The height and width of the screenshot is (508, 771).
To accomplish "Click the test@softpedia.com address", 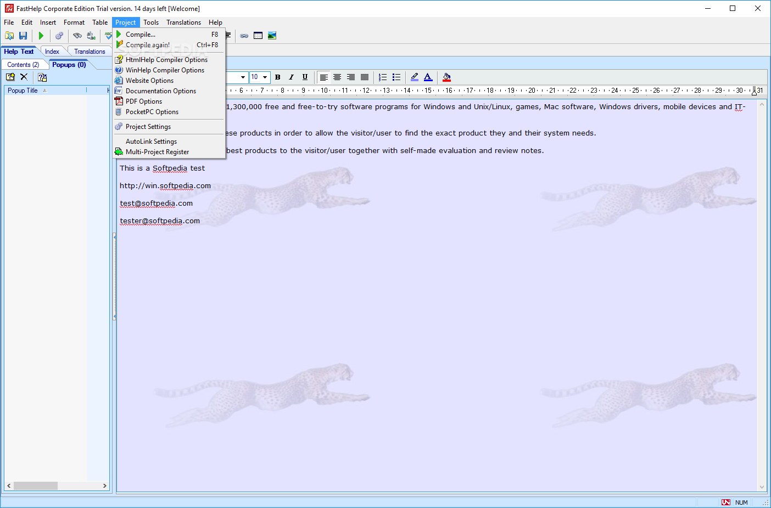I will 157,204.
